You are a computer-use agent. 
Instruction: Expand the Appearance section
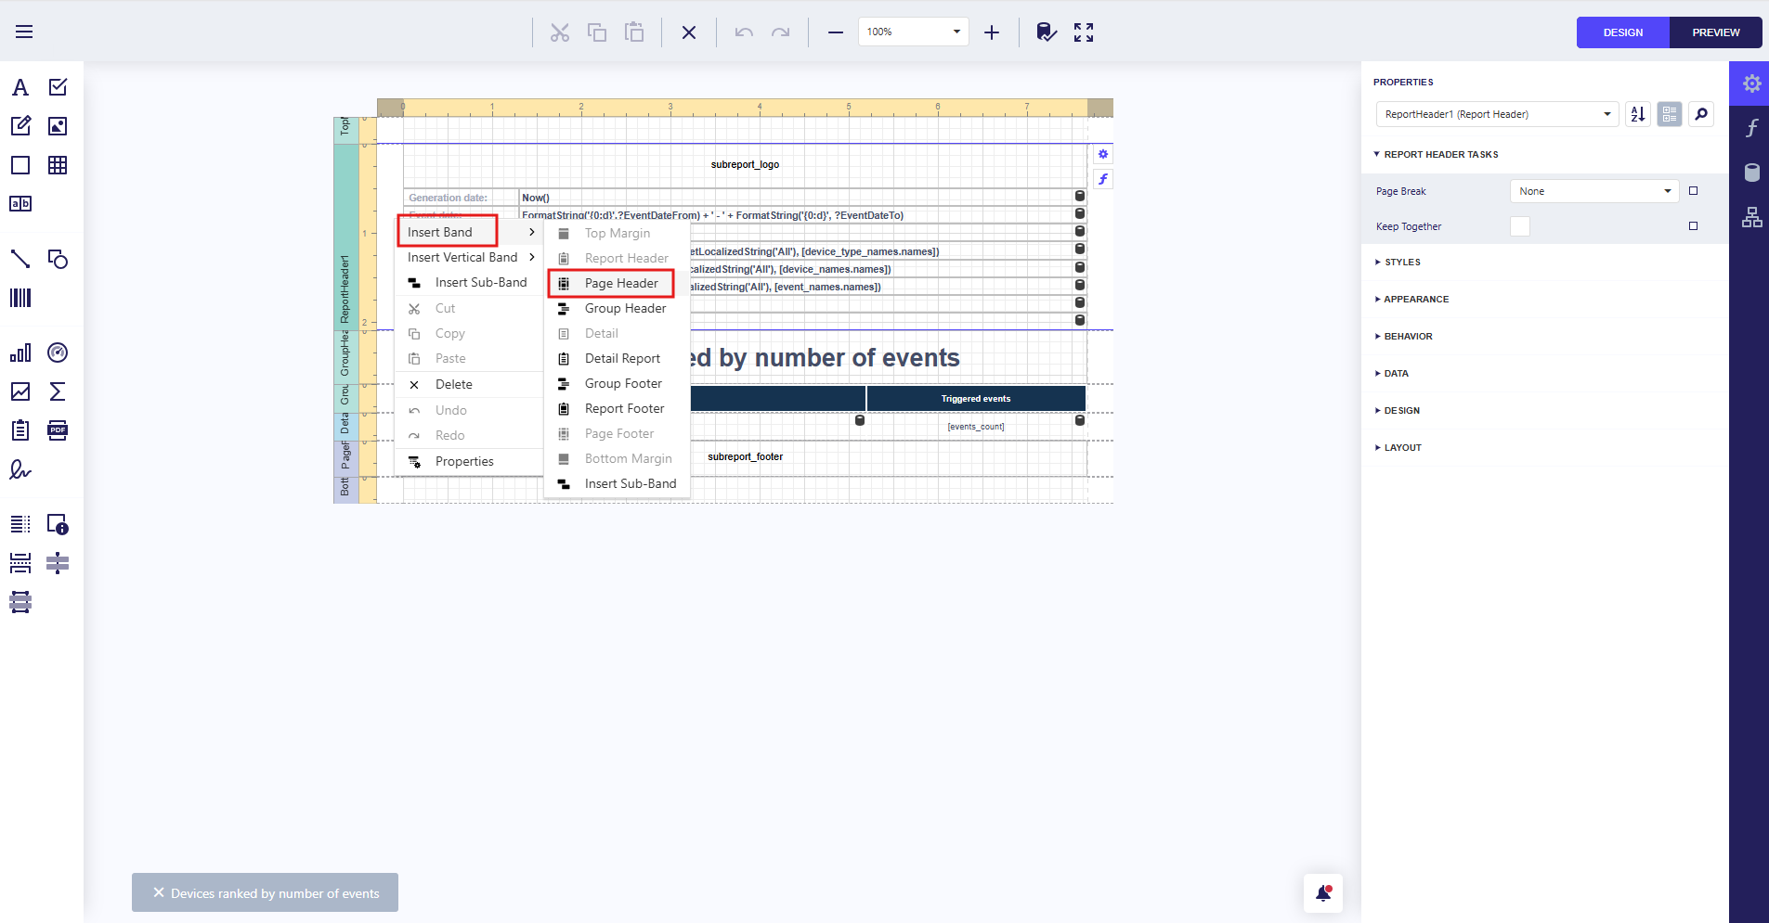1416,300
